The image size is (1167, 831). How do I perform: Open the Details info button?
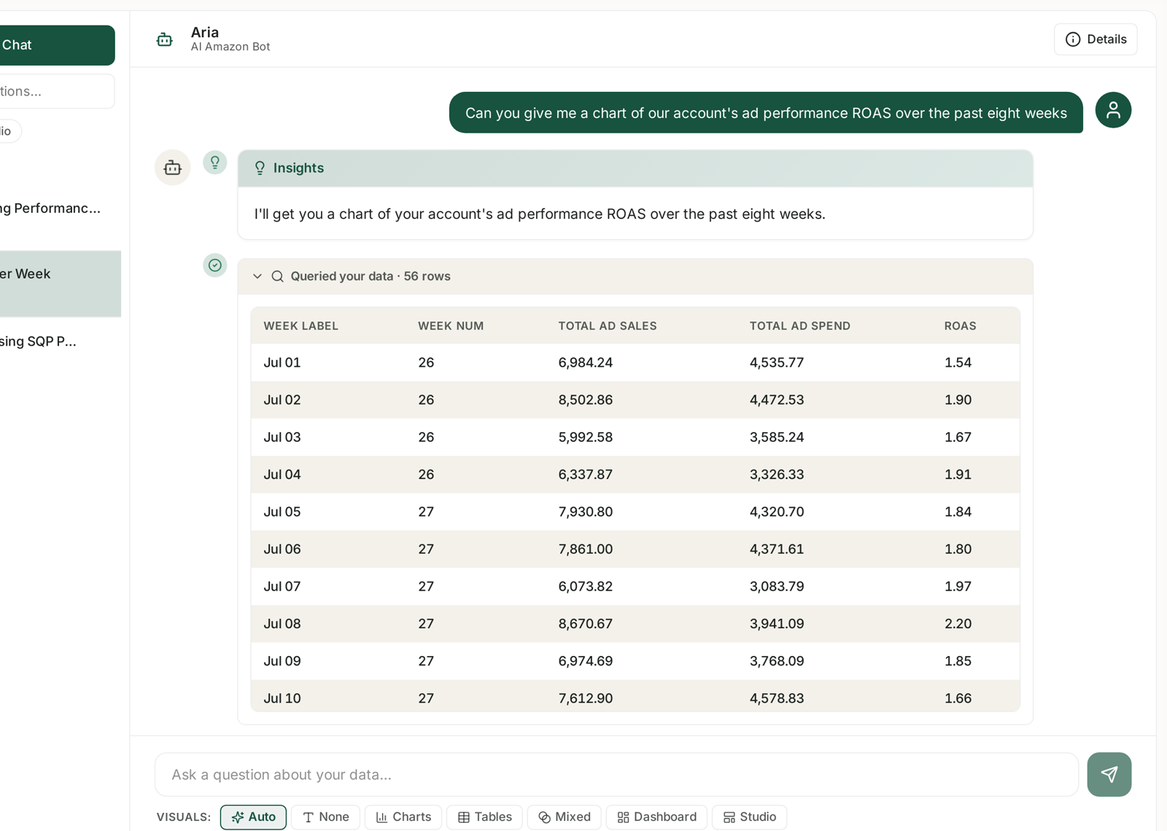[1096, 39]
